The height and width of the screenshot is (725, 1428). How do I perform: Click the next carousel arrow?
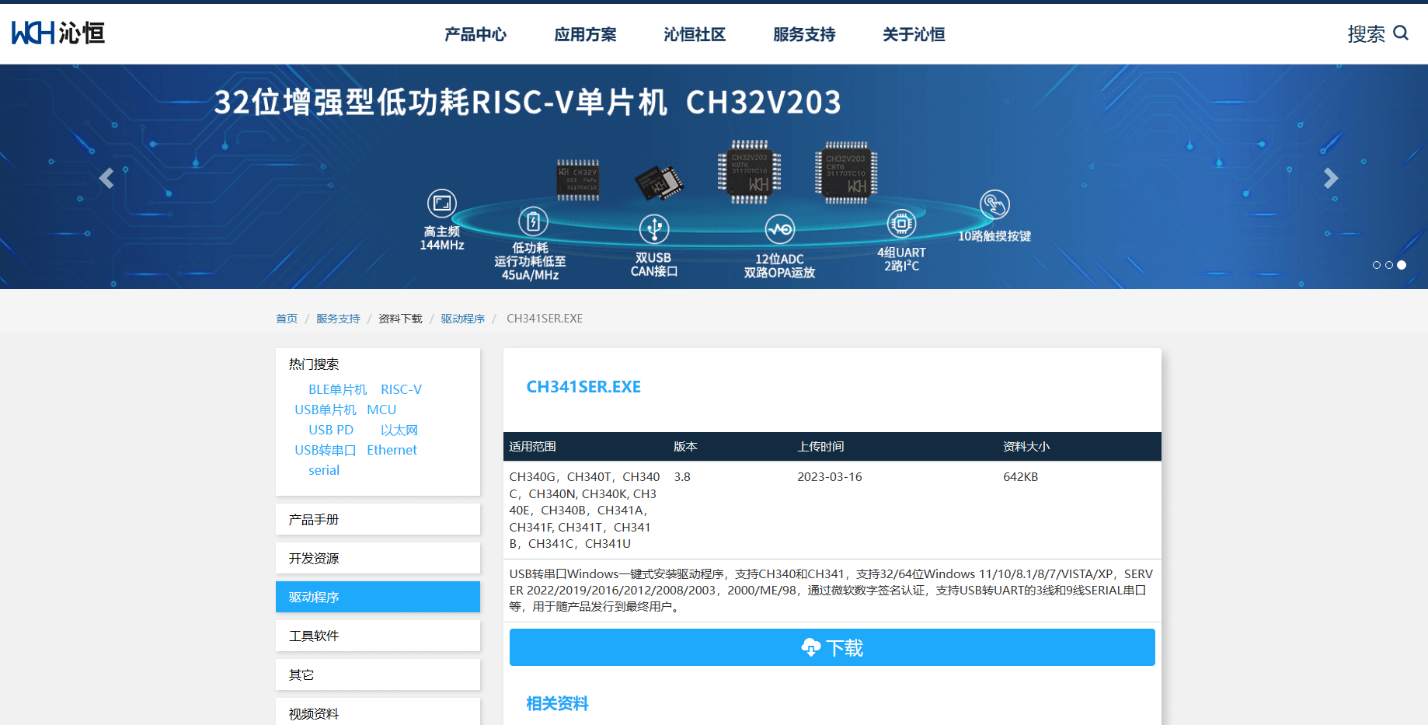[x=1330, y=178]
